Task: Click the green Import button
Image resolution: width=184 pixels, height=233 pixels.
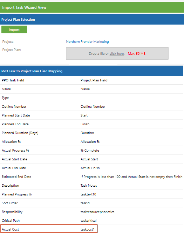Action: coord(14,29)
